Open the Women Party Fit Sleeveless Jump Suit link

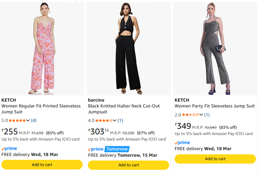point(215,106)
